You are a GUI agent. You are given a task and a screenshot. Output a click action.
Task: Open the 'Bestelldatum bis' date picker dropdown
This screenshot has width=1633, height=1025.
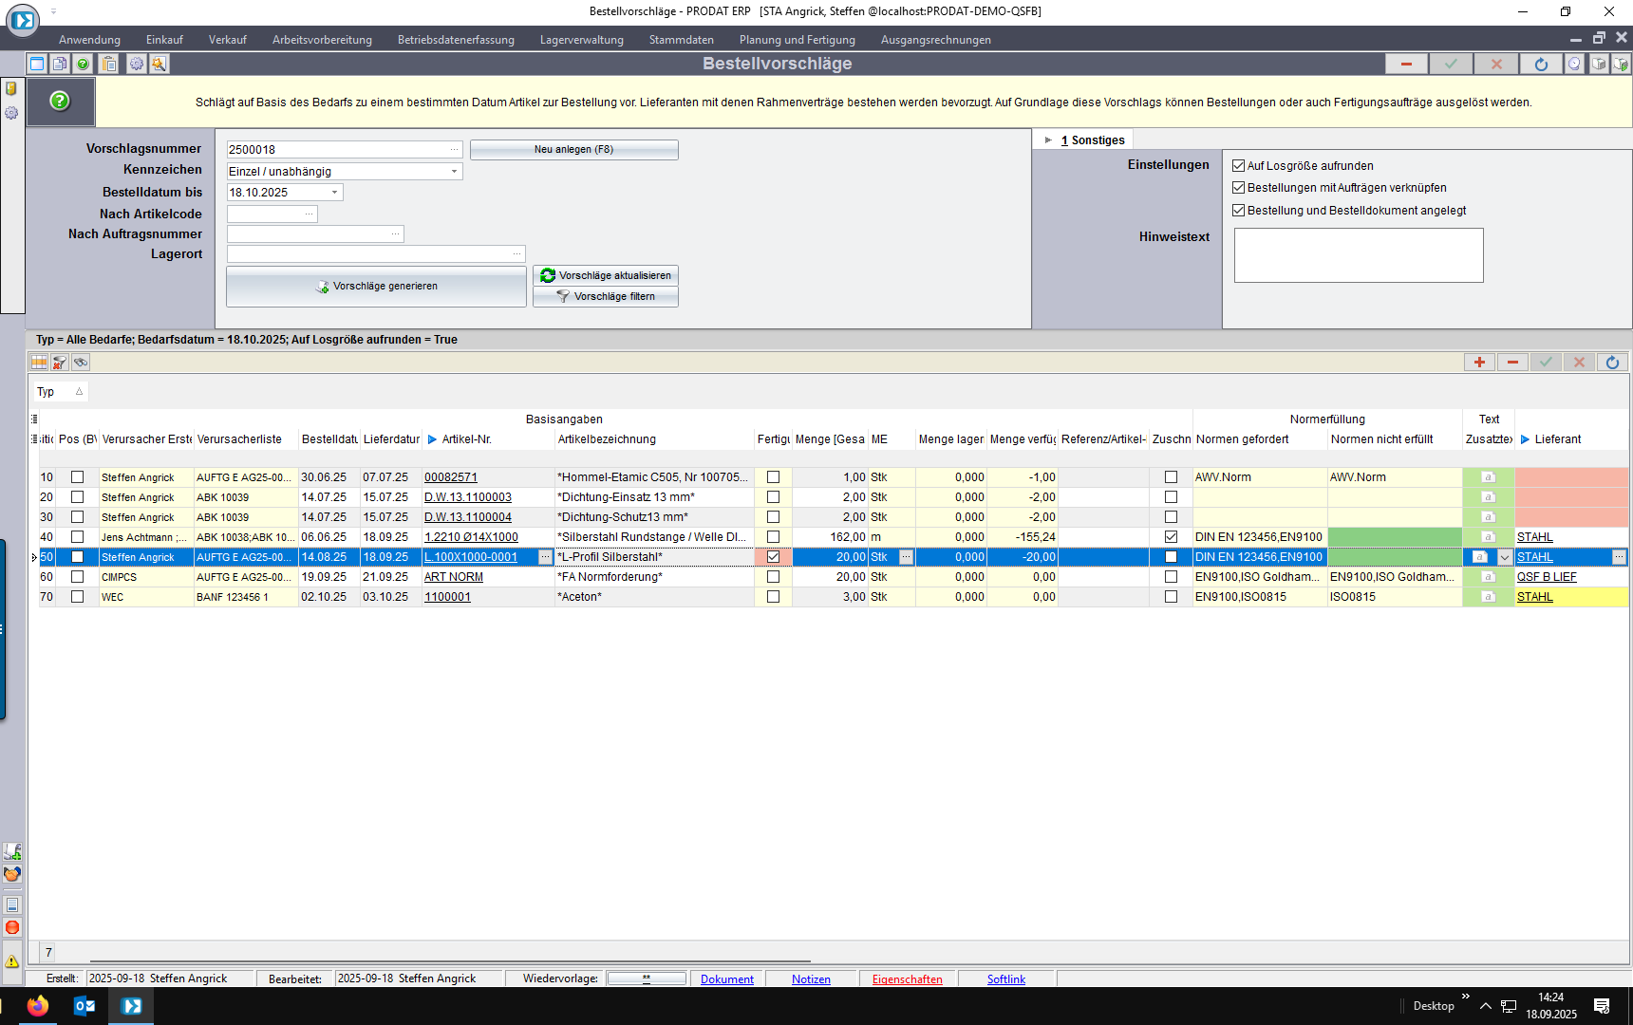[x=334, y=193]
